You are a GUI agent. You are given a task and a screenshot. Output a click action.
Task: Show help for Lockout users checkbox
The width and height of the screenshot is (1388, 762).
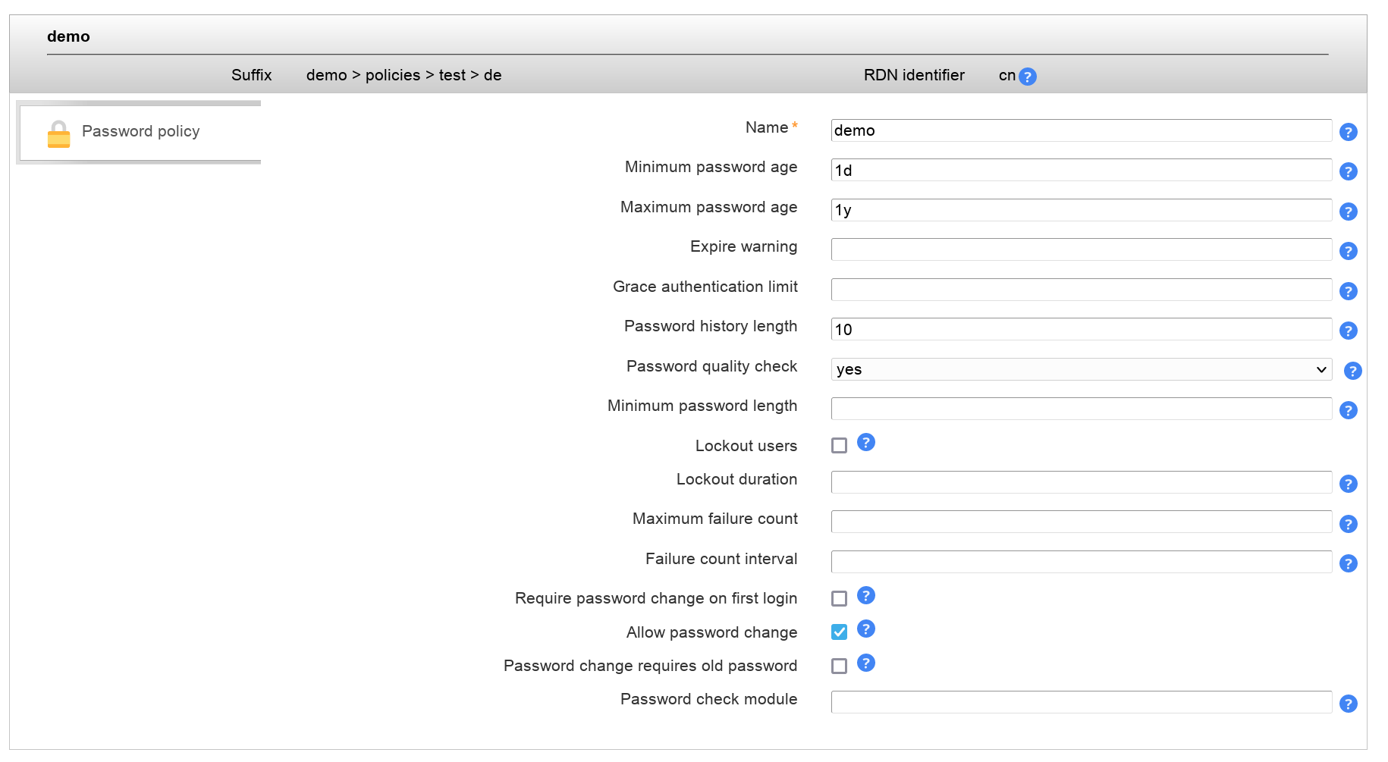point(865,442)
